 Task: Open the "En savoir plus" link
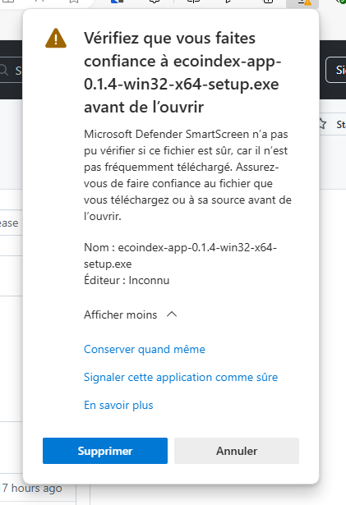click(118, 405)
